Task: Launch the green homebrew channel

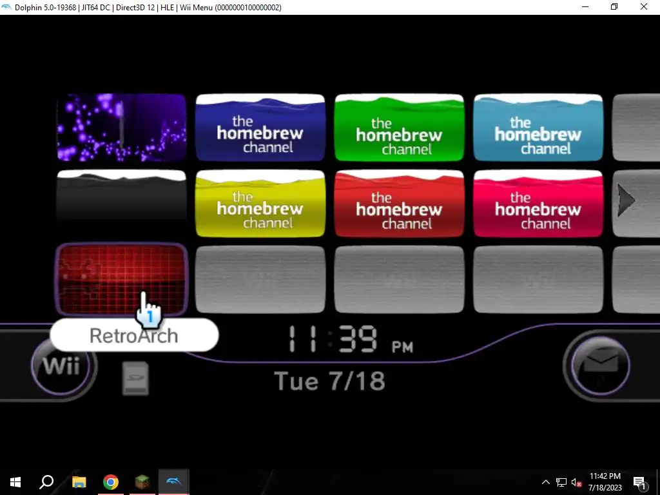Action: point(399,128)
